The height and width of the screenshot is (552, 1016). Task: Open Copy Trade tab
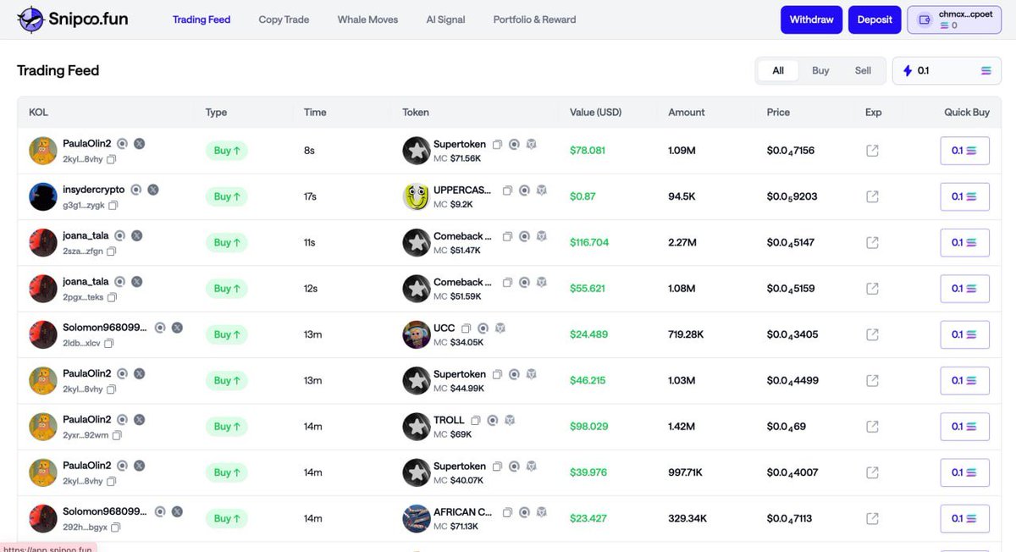click(x=284, y=19)
